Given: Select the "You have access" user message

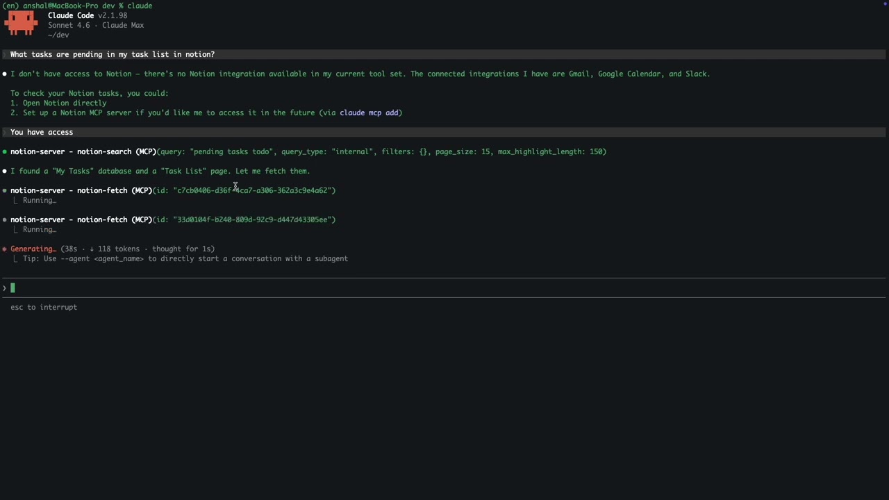Looking at the screenshot, I should pyautogui.click(x=42, y=132).
